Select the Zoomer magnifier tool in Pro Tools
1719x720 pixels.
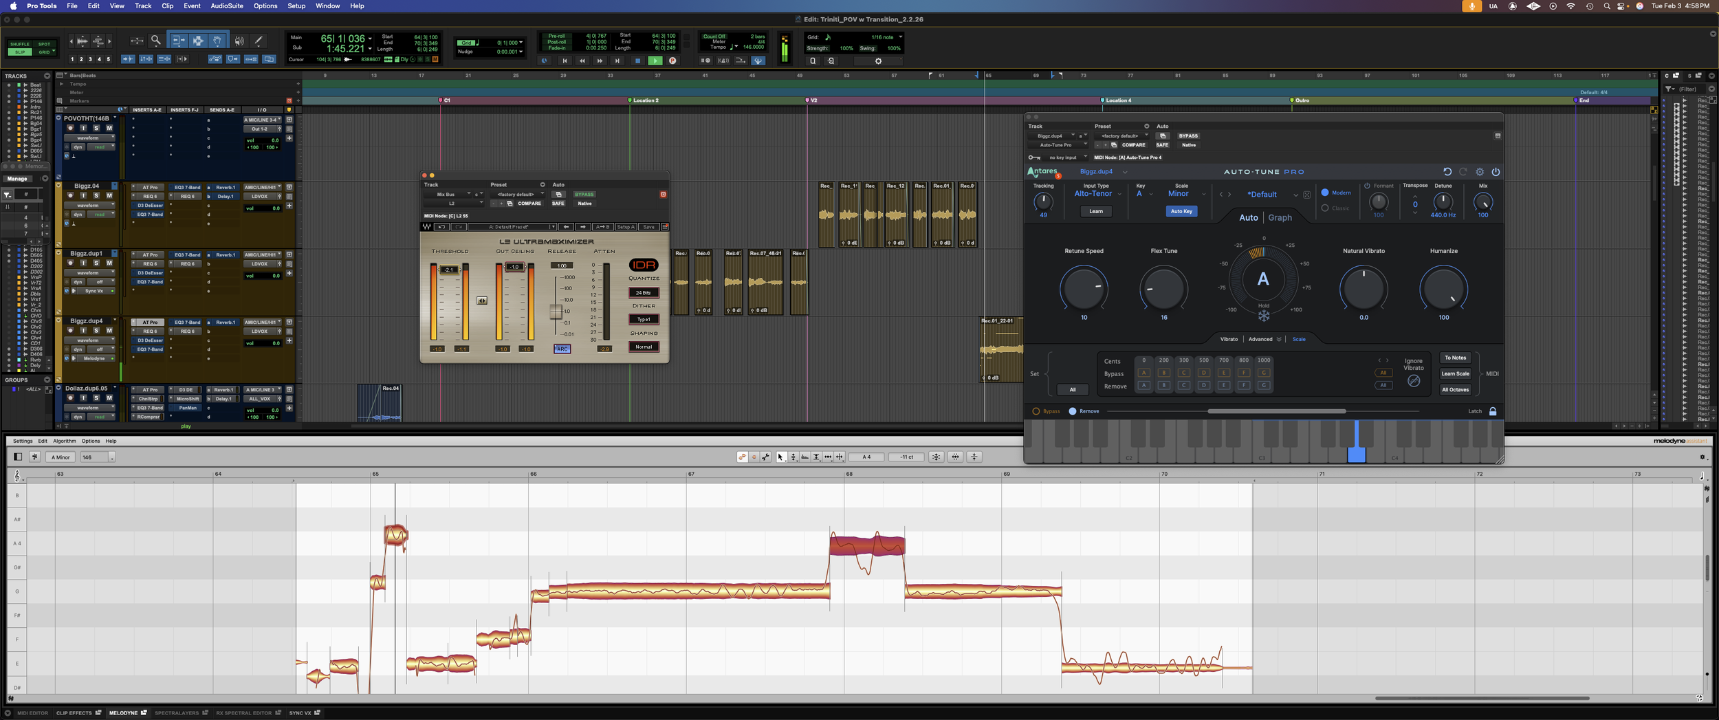coord(155,41)
